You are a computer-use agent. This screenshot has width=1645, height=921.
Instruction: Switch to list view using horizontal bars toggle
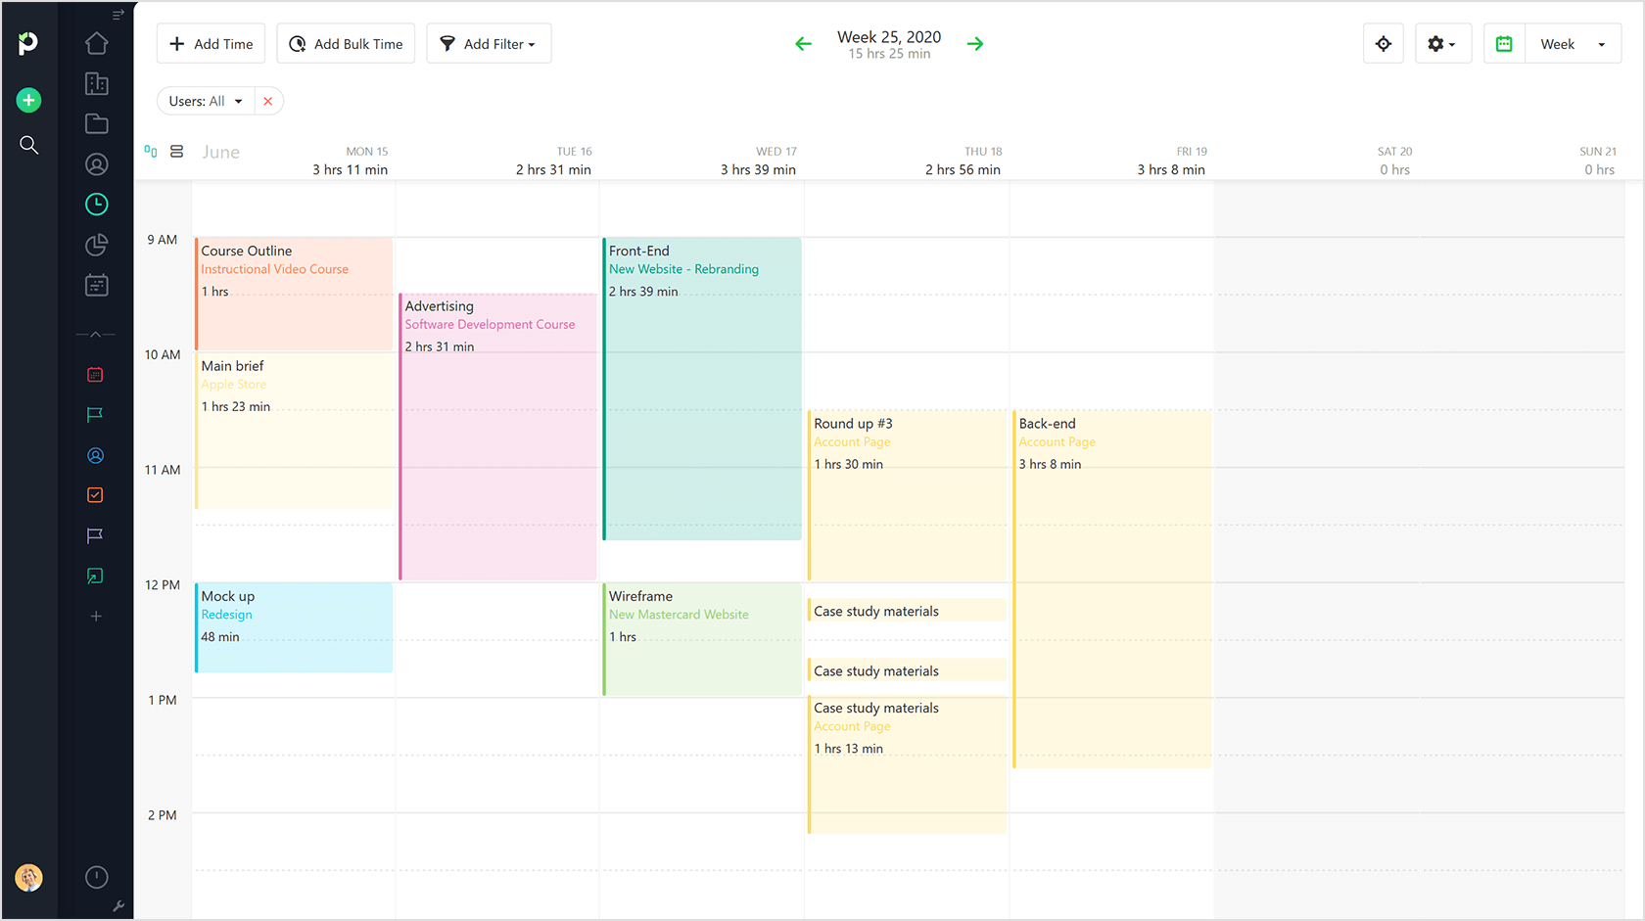pos(177,151)
